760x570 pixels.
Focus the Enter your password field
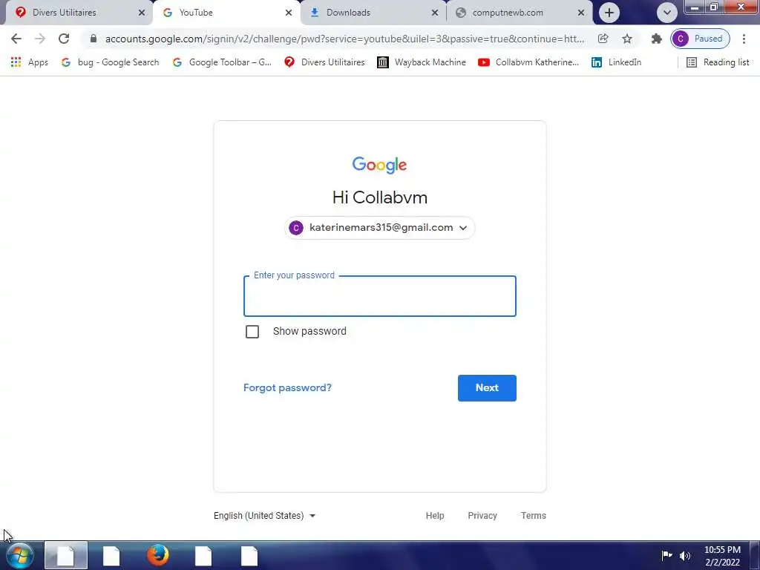[379, 296]
